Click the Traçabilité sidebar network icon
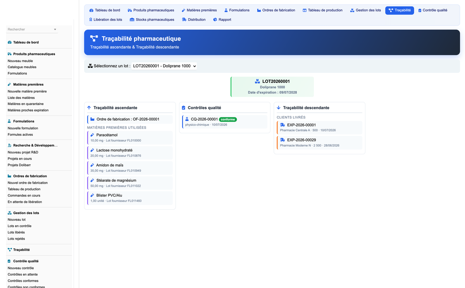 tap(10, 250)
